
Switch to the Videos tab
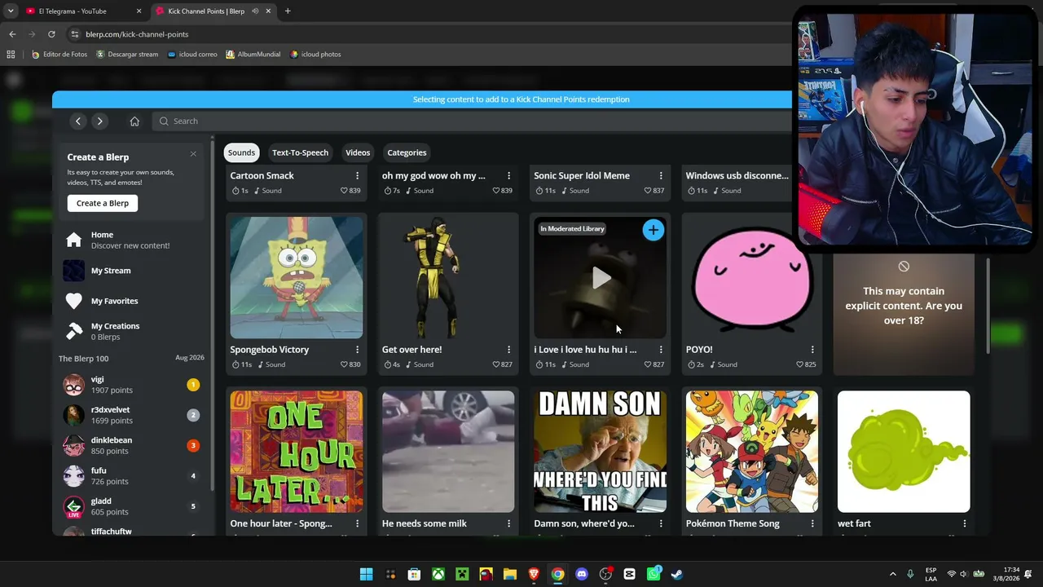pyautogui.click(x=358, y=152)
